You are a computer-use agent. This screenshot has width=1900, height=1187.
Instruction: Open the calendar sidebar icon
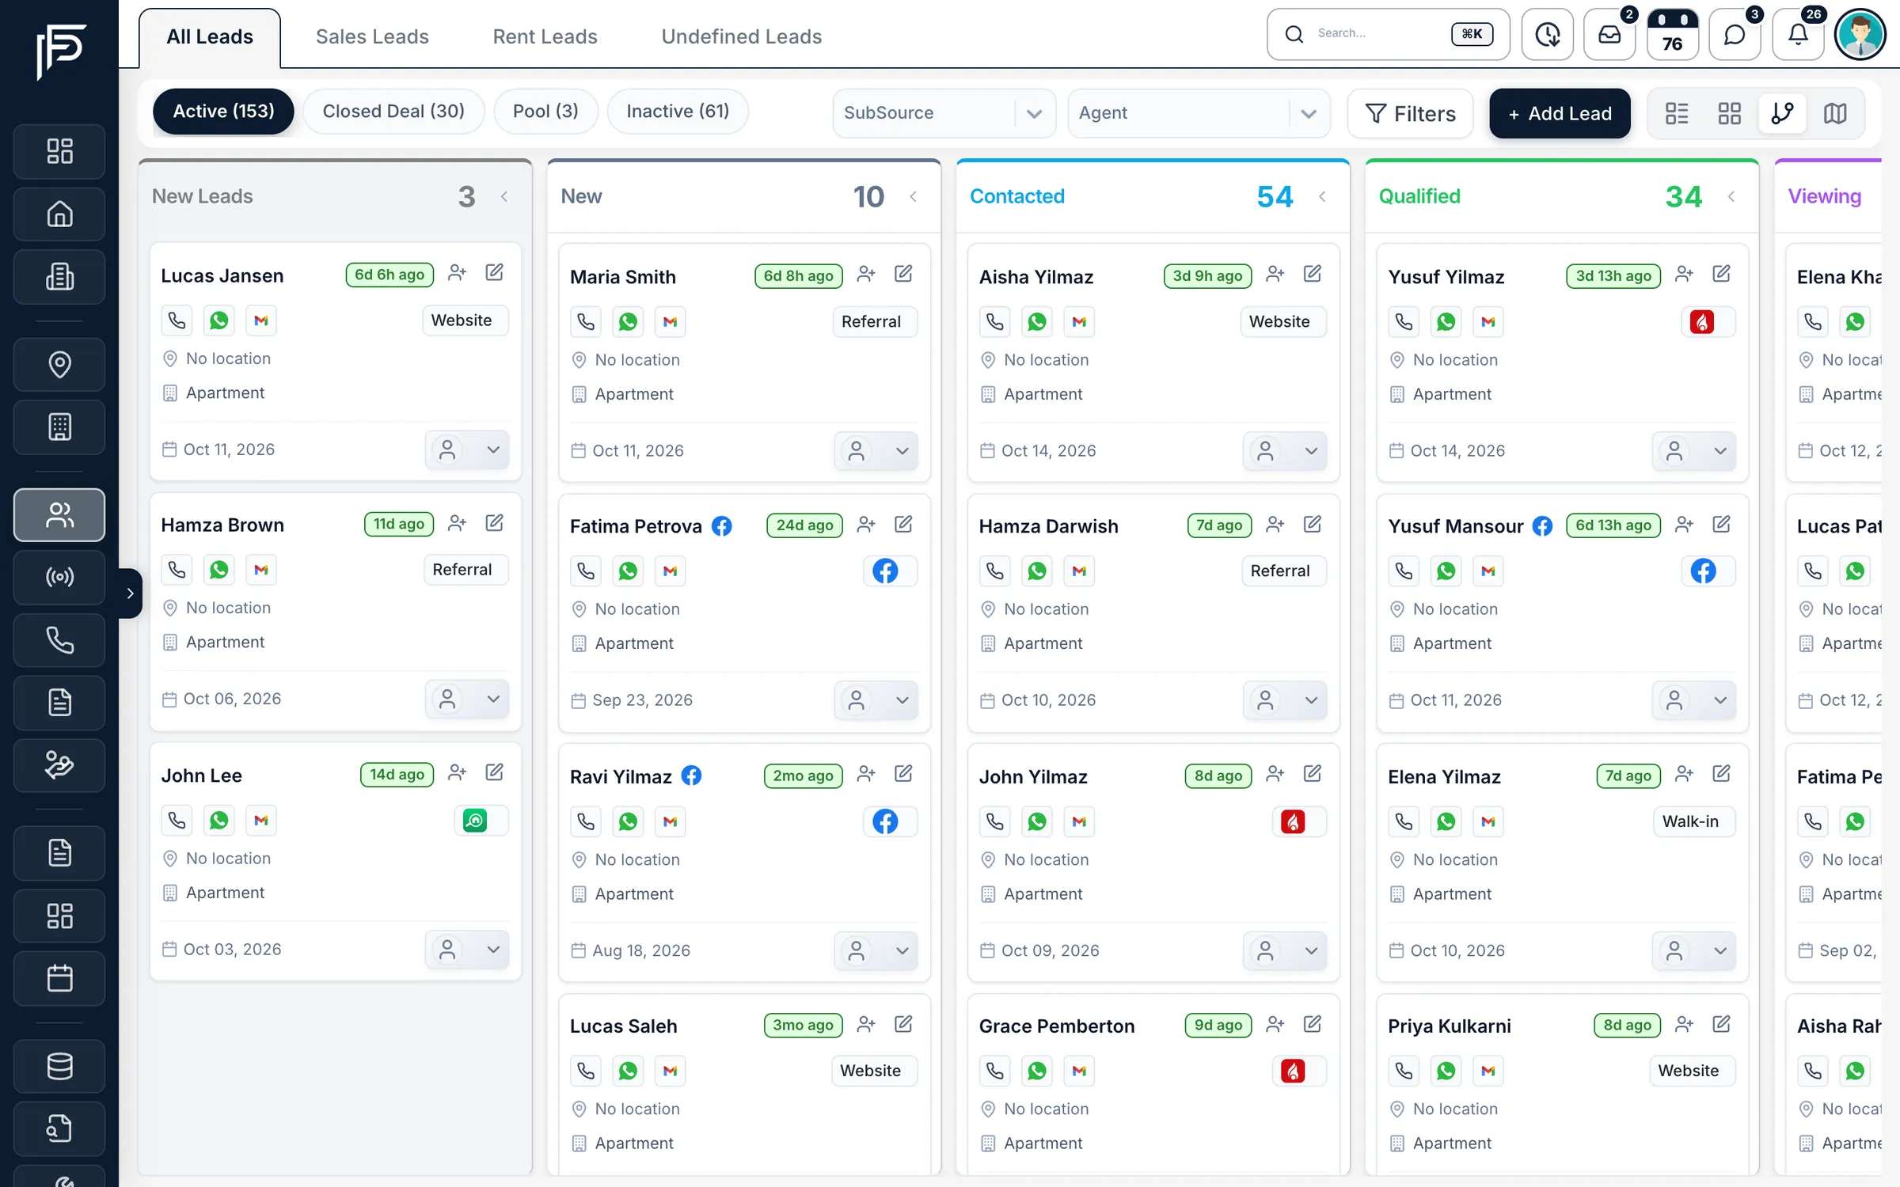coord(59,978)
